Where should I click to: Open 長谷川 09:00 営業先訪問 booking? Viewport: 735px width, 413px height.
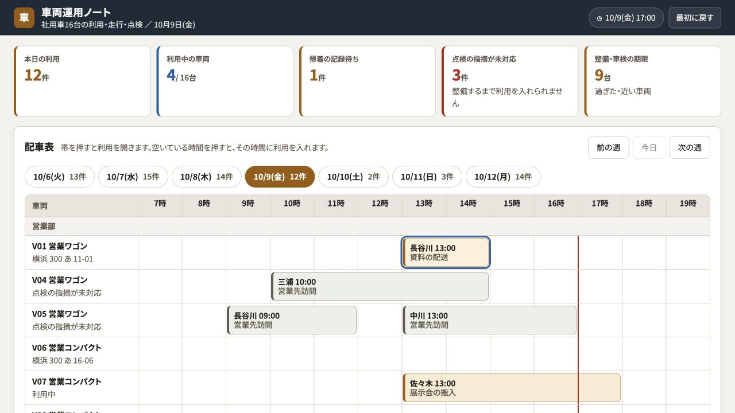[292, 320]
